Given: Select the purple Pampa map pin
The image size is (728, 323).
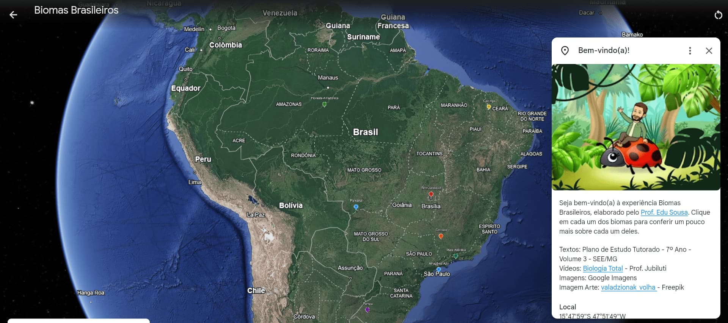Looking at the screenshot, I should [x=367, y=309].
